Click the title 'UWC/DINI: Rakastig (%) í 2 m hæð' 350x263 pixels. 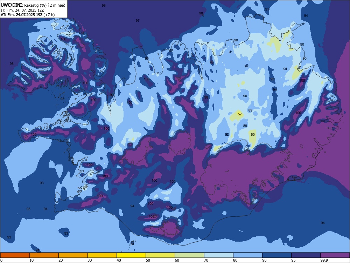coord(33,5)
